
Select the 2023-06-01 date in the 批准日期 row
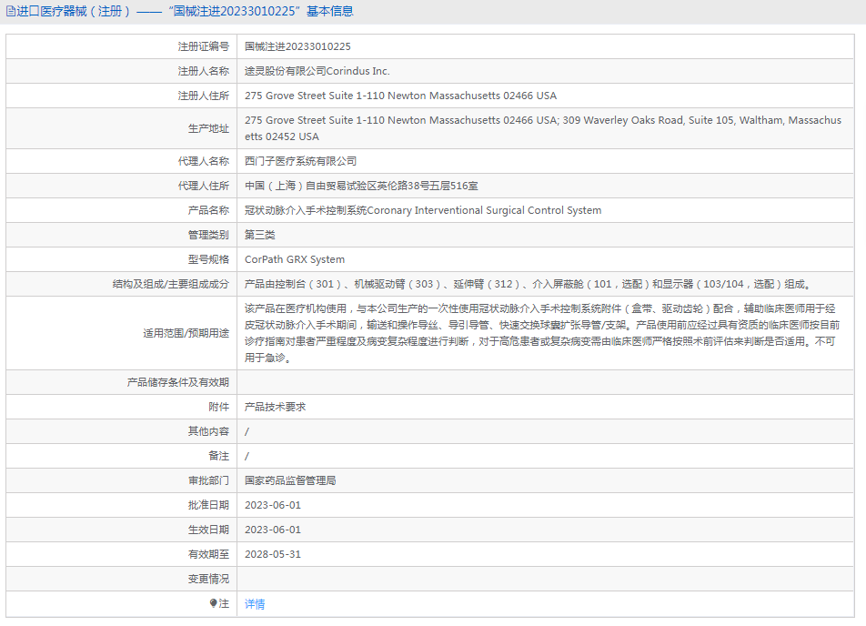pyautogui.click(x=273, y=506)
